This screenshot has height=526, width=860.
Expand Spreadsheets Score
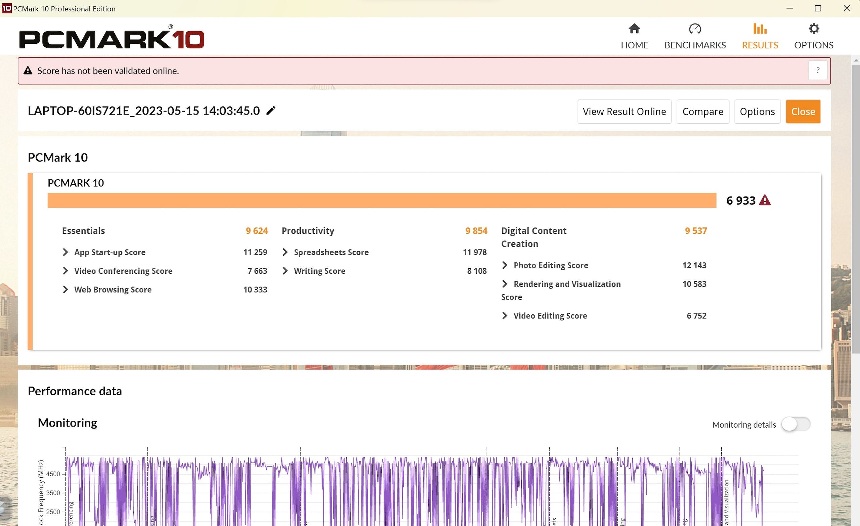(x=285, y=252)
